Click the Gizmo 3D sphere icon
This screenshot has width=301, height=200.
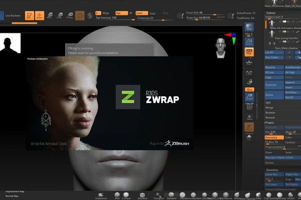[80, 15]
